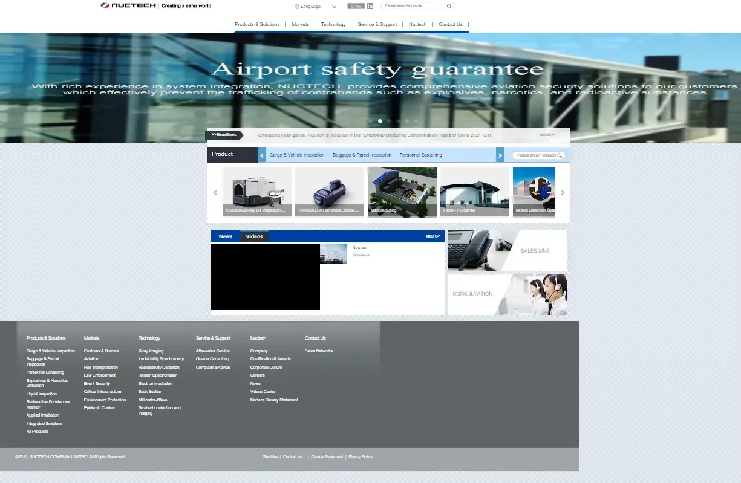Open footer link X-ray Imaging

(x=151, y=351)
